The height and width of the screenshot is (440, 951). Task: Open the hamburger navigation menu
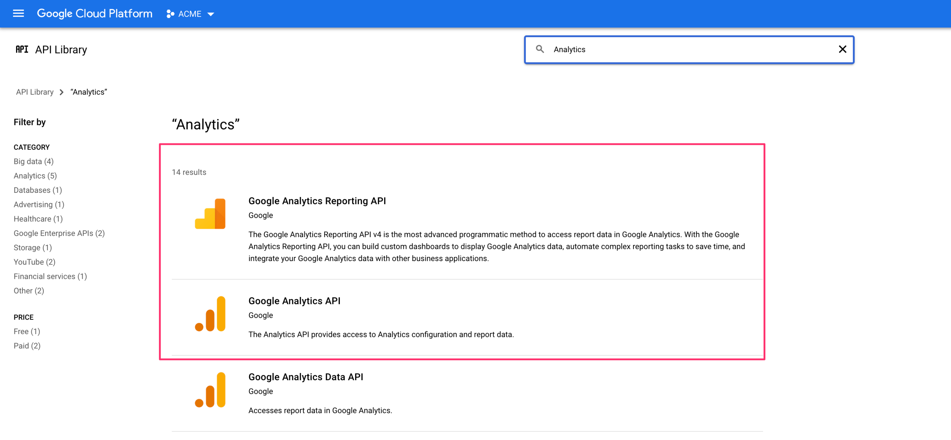(18, 14)
